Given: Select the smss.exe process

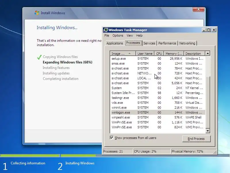Looking at the screenshot, I should pyautogui.click(x=158, y=63).
